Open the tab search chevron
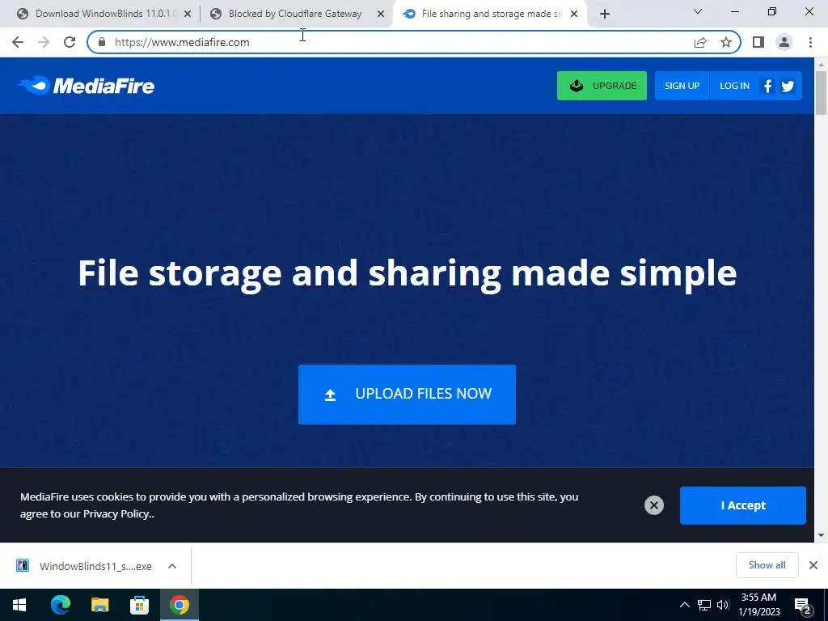Image resolution: width=828 pixels, height=621 pixels. click(x=698, y=11)
